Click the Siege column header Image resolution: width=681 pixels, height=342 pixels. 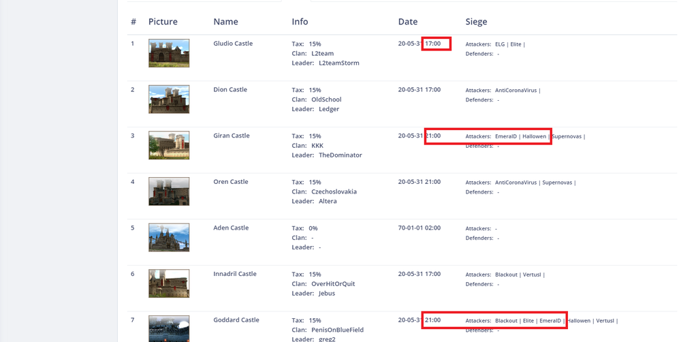point(476,22)
